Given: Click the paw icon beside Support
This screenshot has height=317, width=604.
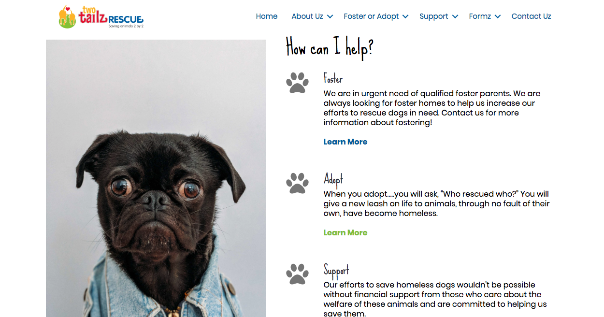Looking at the screenshot, I should pyautogui.click(x=297, y=274).
